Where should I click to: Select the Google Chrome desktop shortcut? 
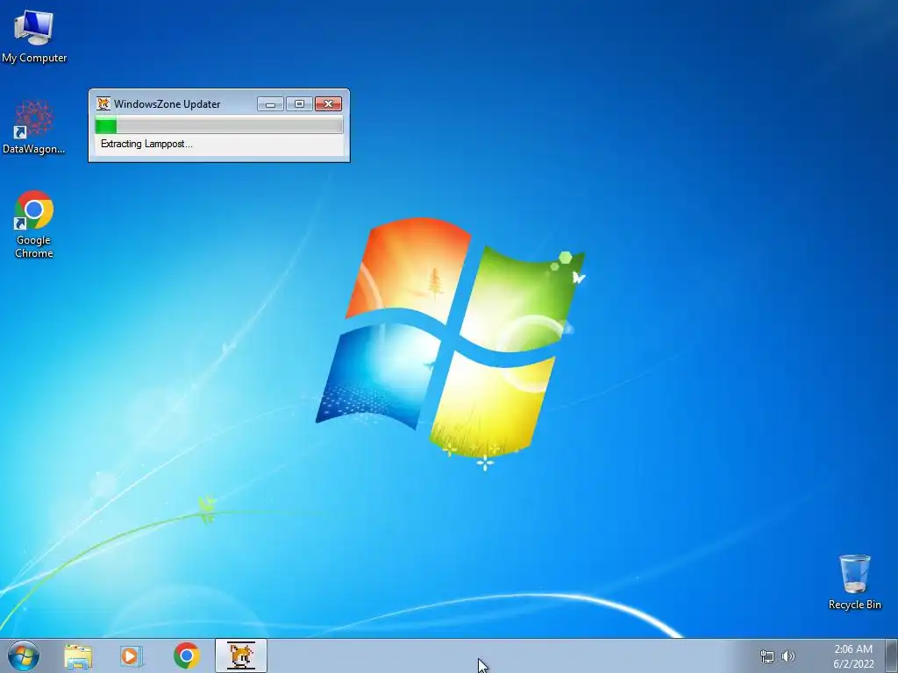[x=34, y=224]
